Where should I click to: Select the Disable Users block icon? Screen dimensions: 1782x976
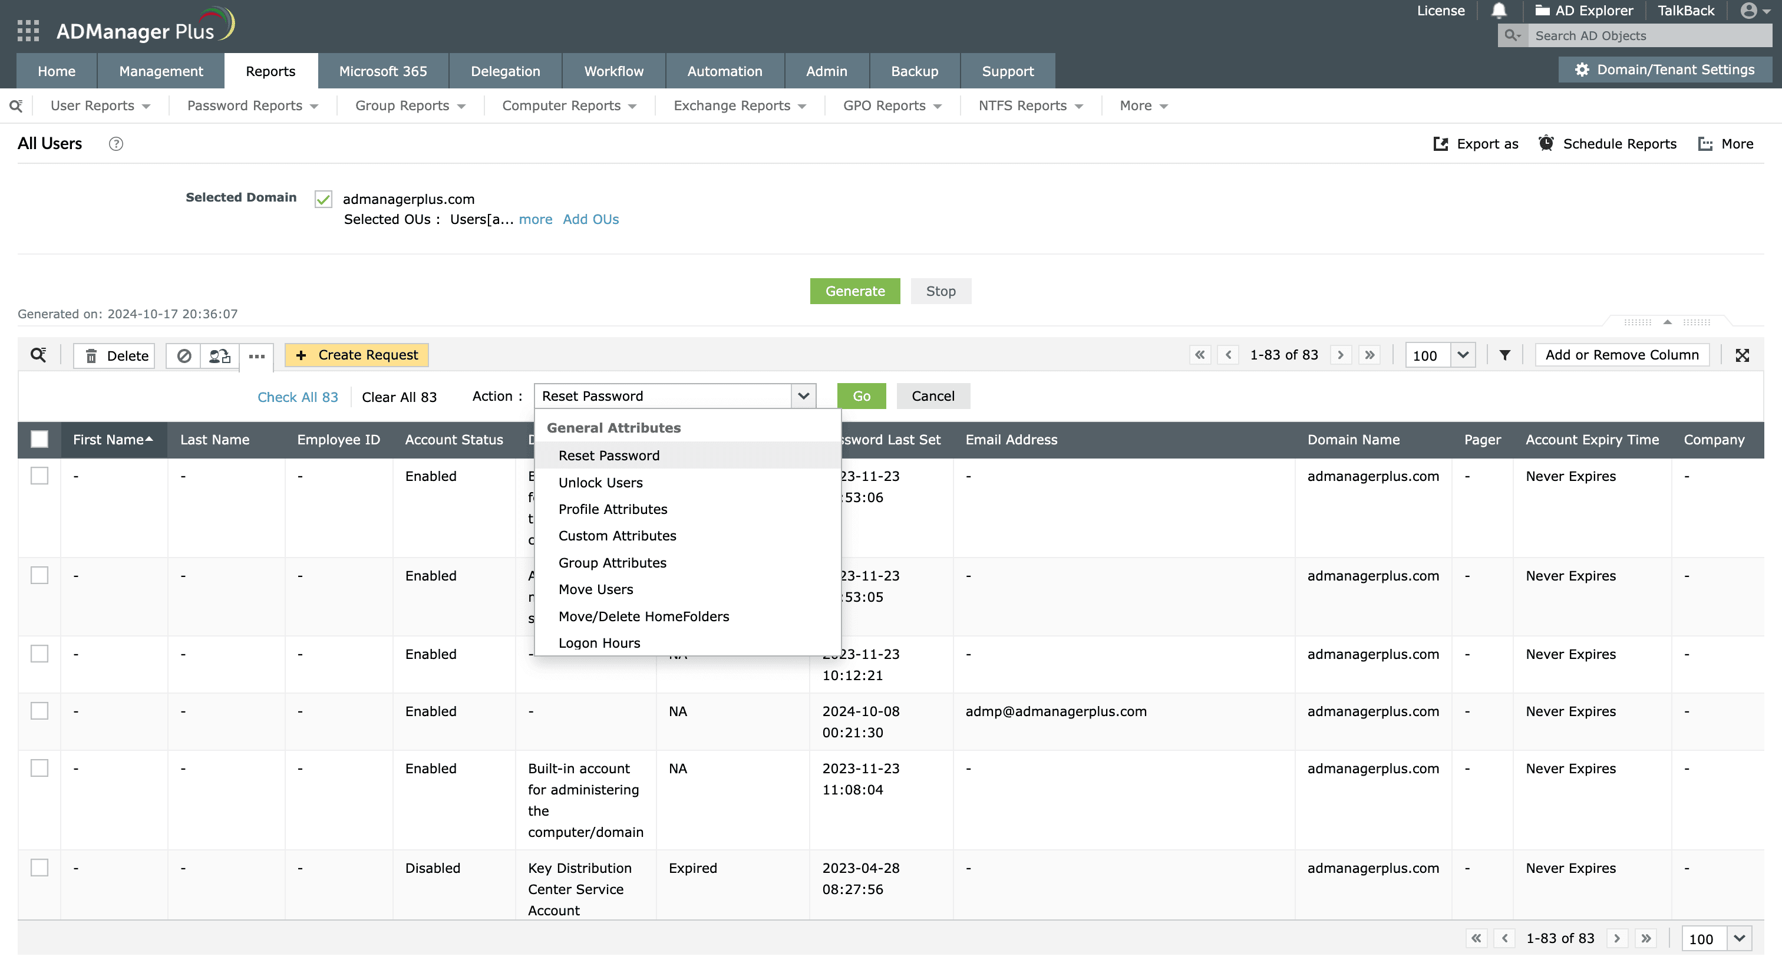[x=183, y=355]
